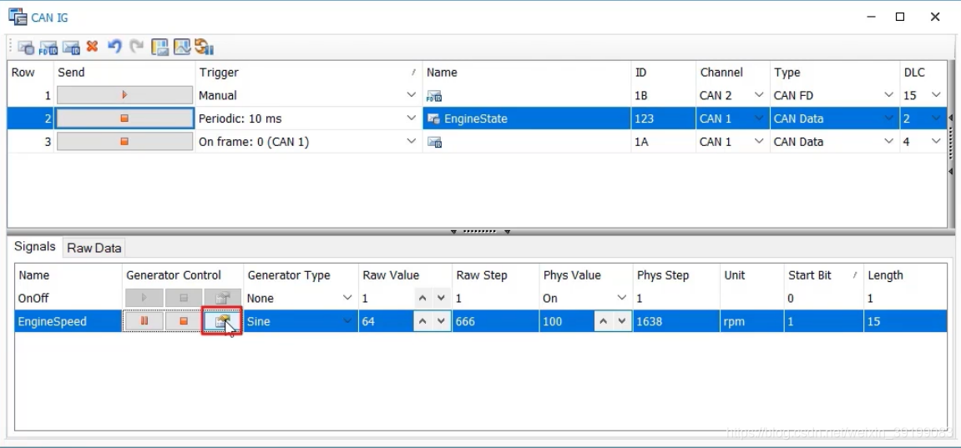Screen dimensions: 961x448
Task: Undo the last action
Action: 114,47
